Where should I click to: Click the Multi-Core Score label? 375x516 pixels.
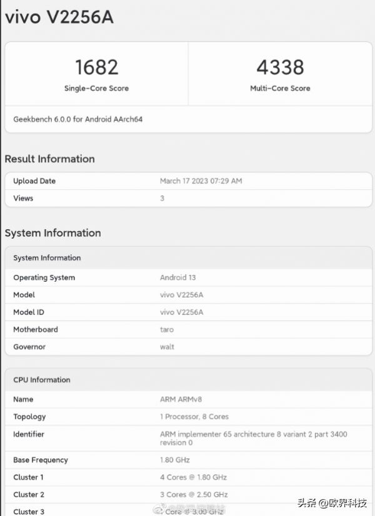280,88
